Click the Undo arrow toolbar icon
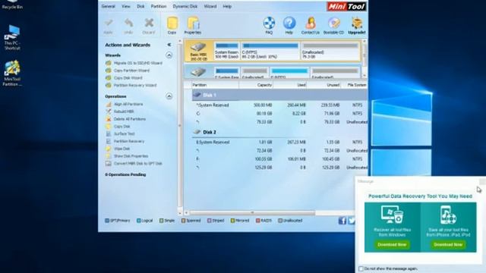Image resolution: width=486 pixels, height=273 pixels. 128,26
